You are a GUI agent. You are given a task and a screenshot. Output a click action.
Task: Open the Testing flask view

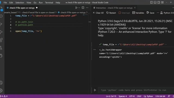[1, 48]
